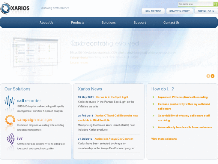This screenshot has height=164, width=218.
Task: Click the Our Solutions heading
Action: pos(17,89)
